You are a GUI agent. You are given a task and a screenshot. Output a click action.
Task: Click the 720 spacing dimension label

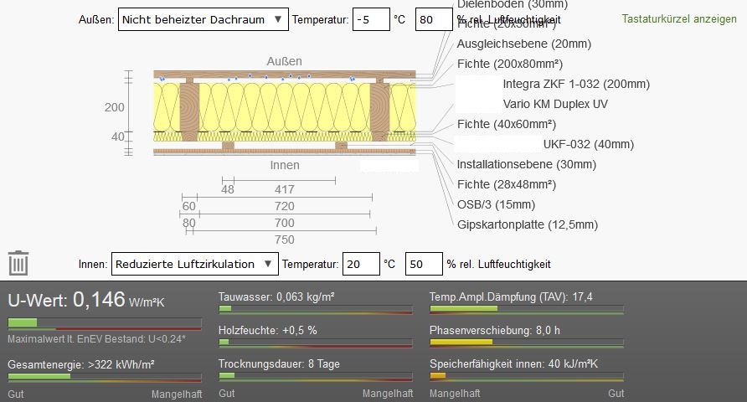(x=285, y=206)
